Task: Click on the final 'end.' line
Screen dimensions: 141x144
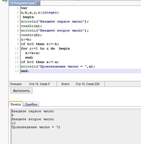Action: (25, 71)
